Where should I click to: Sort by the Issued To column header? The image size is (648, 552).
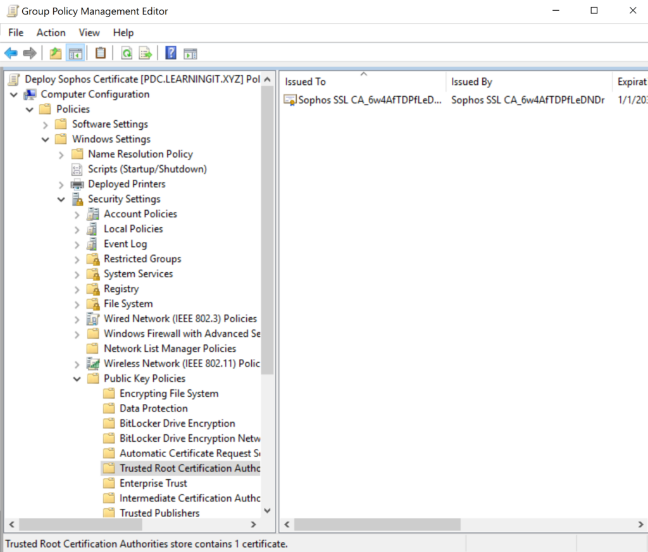[x=363, y=82]
